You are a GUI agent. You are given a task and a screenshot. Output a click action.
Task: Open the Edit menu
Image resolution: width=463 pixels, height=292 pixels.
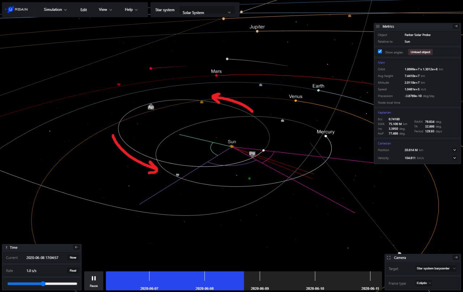(84, 10)
